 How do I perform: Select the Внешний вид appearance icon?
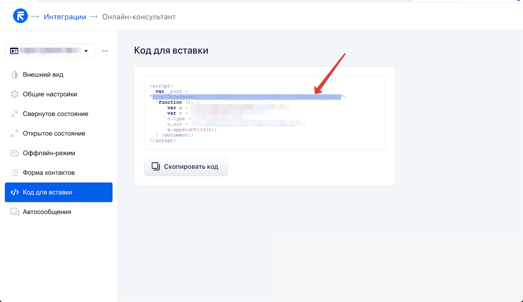tap(15, 75)
